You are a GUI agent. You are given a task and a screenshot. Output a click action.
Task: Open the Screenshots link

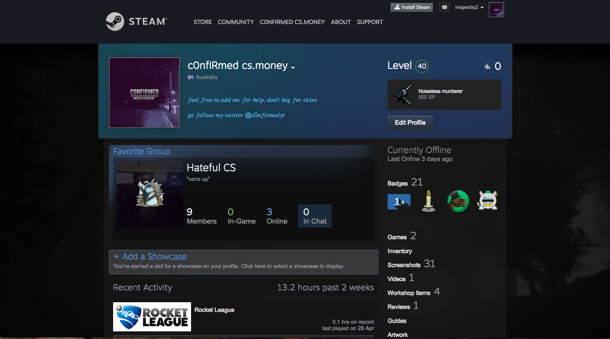404,265
